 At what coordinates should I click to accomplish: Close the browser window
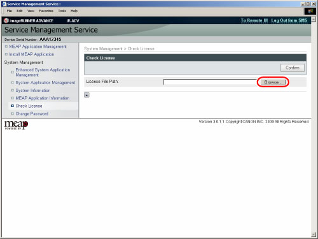[314, 4]
